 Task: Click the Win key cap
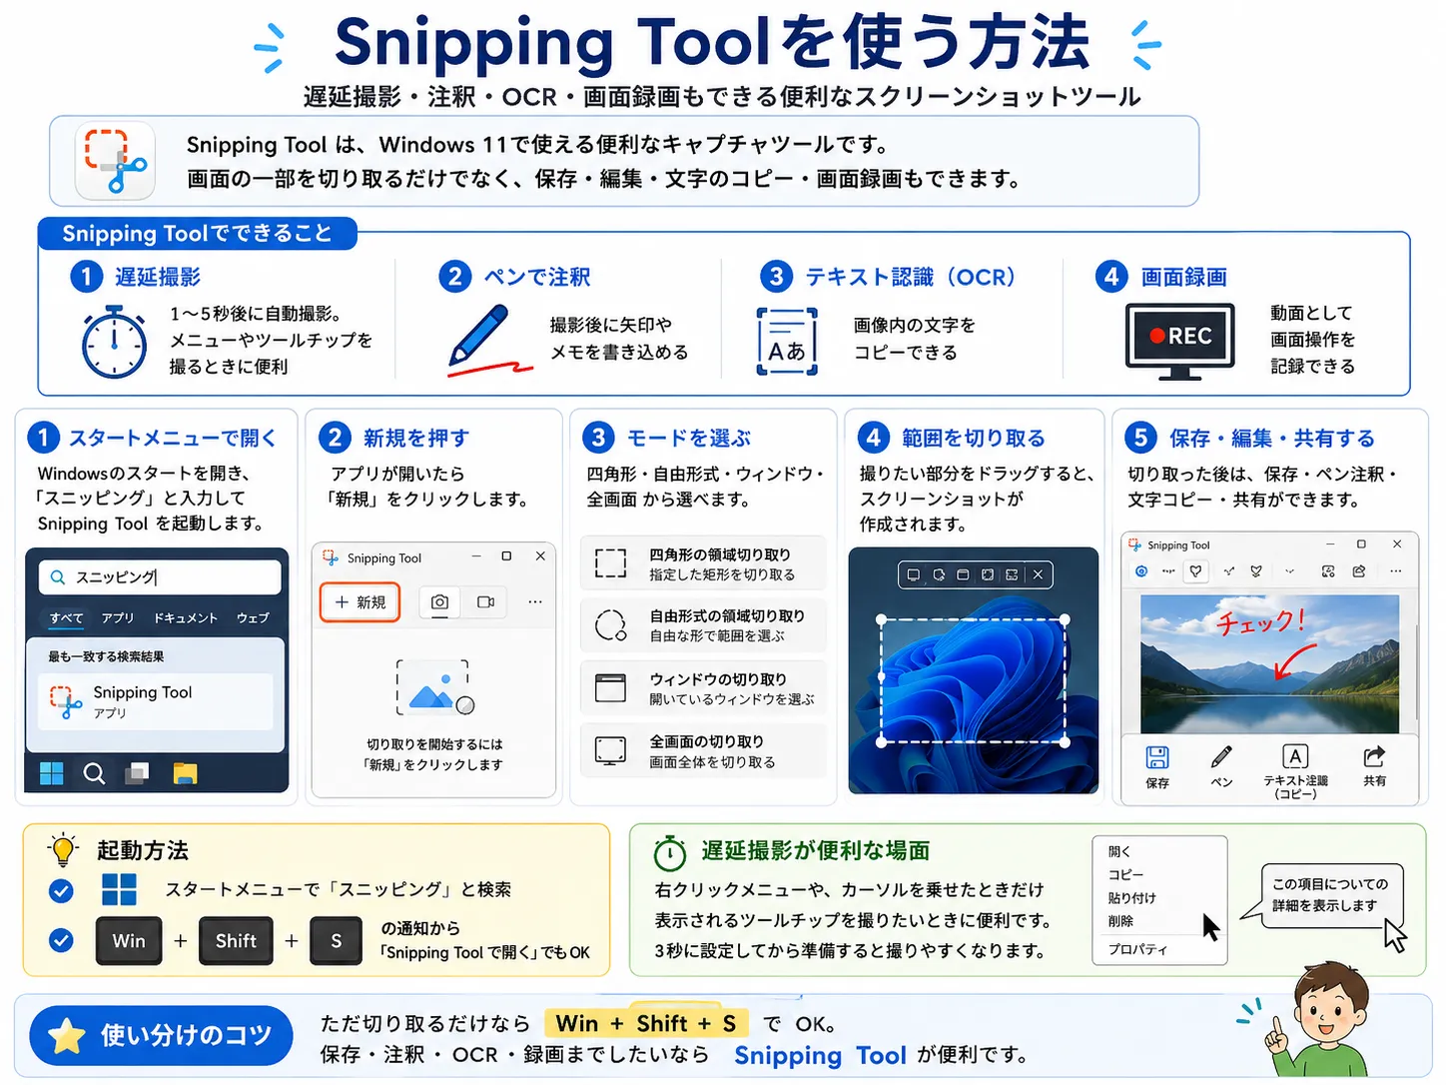[129, 941]
